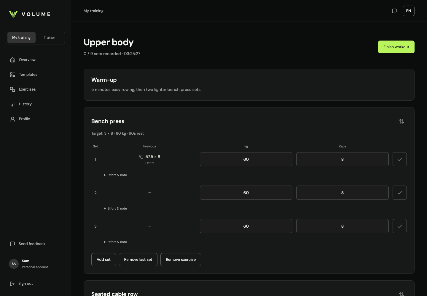Click the Reps field for set 3

(x=342, y=226)
